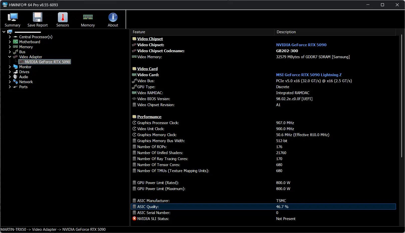Click the Save Report floppy icon
Image resolution: width=405 pixels, height=233 pixels.
(x=38, y=17)
